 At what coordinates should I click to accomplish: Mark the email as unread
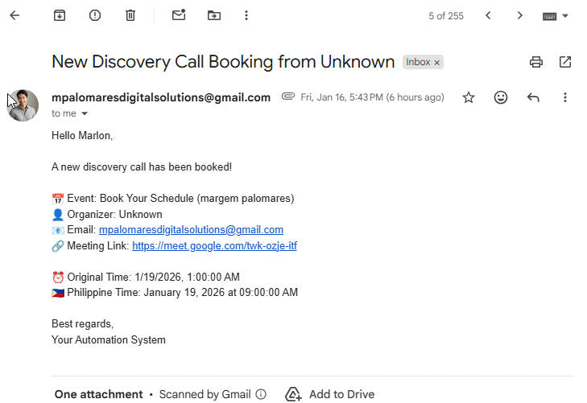pos(179,15)
